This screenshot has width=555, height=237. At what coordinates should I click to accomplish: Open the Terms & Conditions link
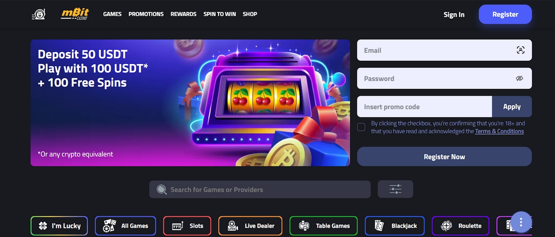(x=499, y=131)
